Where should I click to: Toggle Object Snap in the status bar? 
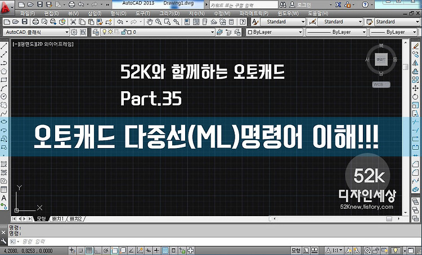tap(114, 250)
